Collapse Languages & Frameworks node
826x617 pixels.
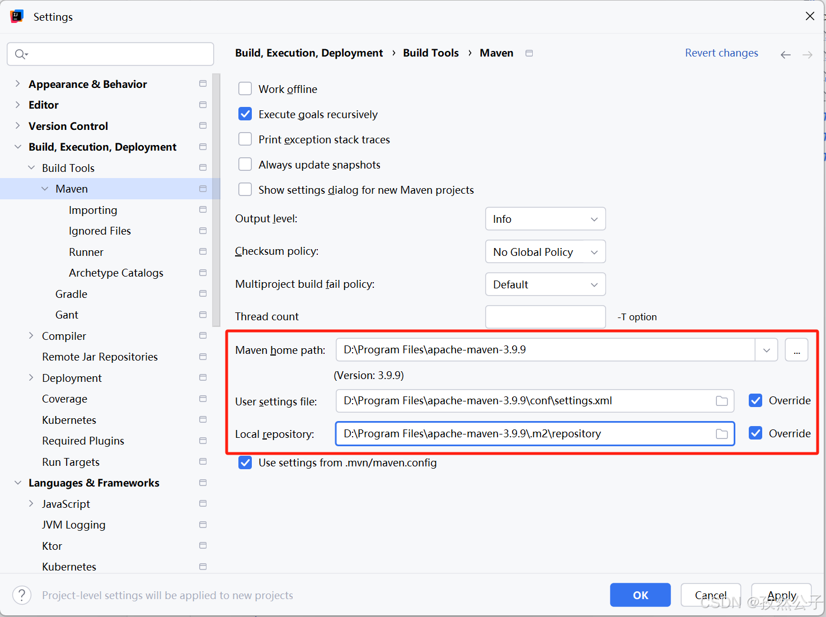pos(17,483)
